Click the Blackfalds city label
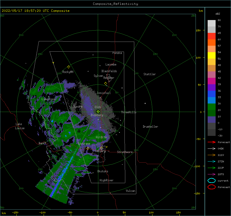This screenshot has height=216, width=231. click(109, 71)
